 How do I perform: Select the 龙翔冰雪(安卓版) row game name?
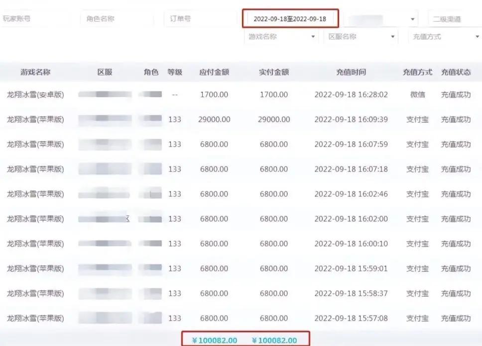(x=35, y=94)
